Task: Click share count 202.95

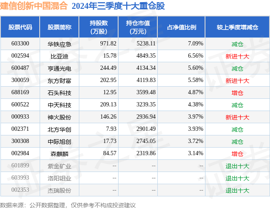Action: 108,80
